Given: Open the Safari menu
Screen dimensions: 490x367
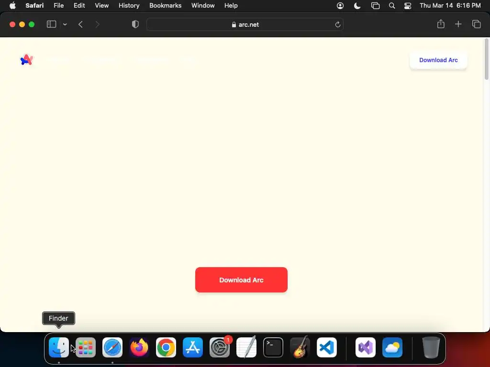Looking at the screenshot, I should click(x=34, y=6).
